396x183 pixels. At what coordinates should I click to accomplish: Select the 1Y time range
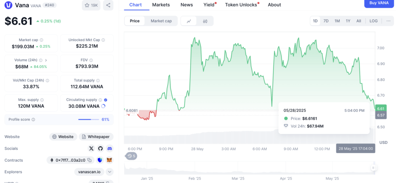348,21
